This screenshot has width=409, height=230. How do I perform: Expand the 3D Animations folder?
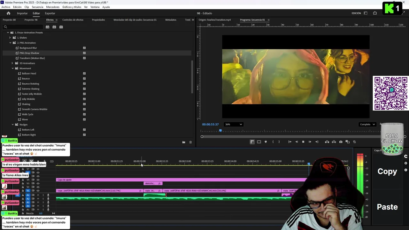[12, 63]
